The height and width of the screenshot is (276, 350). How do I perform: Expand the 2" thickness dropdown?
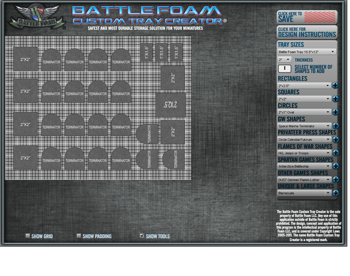pos(284,60)
